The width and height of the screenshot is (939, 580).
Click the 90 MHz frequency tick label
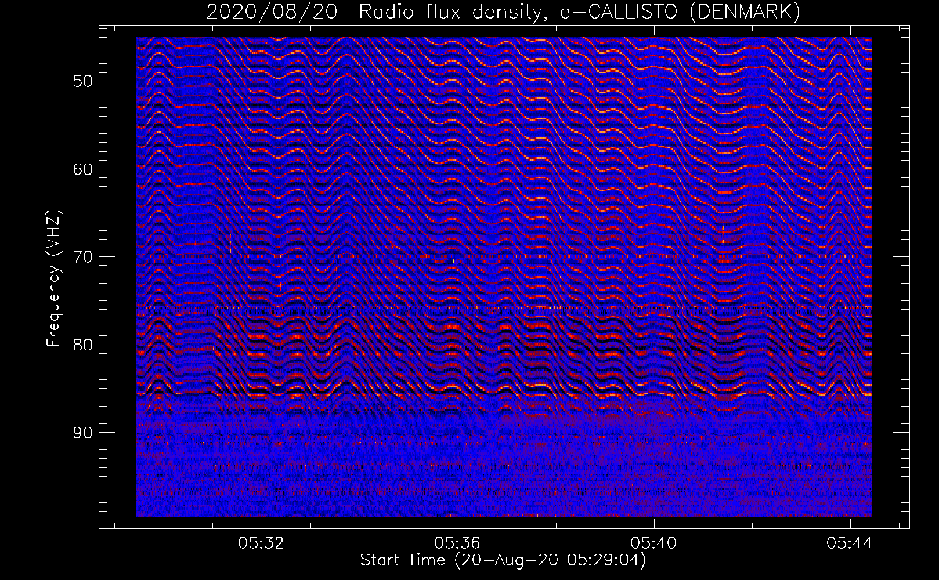(x=83, y=433)
